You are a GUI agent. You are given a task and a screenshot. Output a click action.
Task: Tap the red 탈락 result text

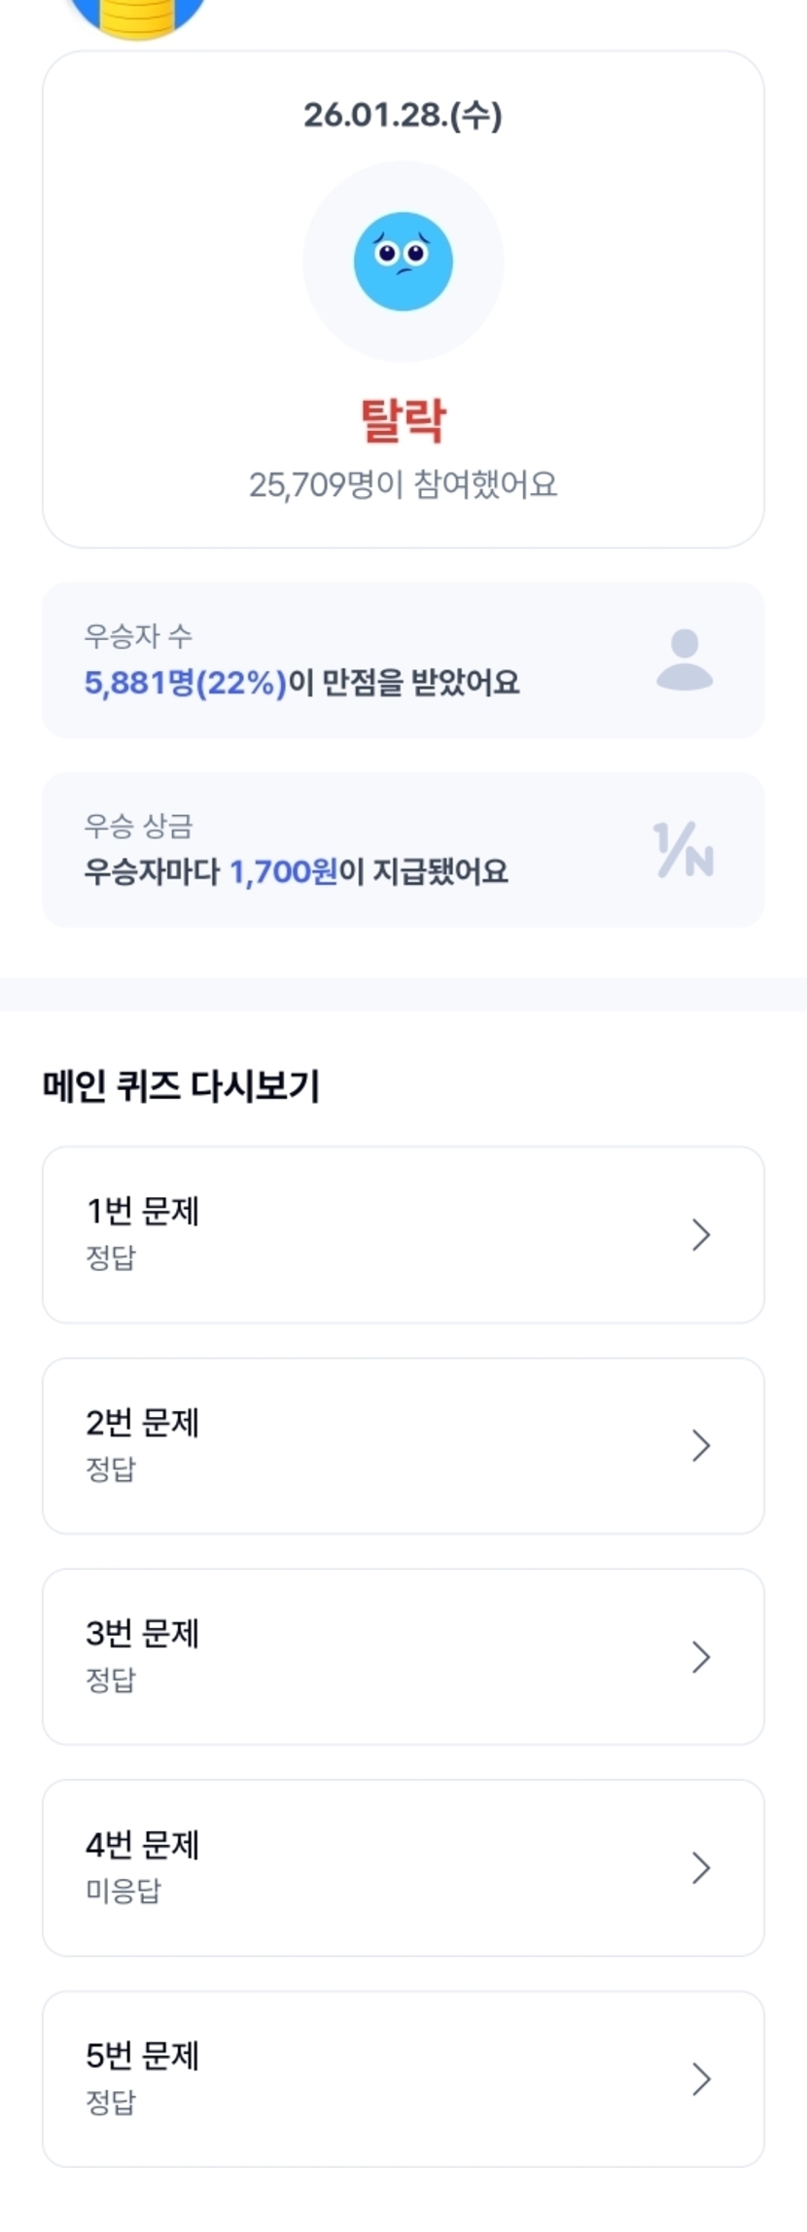(x=403, y=420)
